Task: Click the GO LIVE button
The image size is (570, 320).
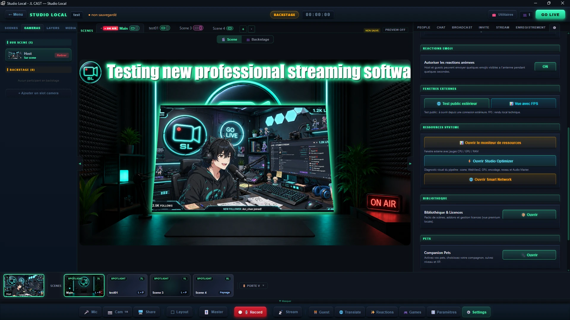Action: point(550,15)
